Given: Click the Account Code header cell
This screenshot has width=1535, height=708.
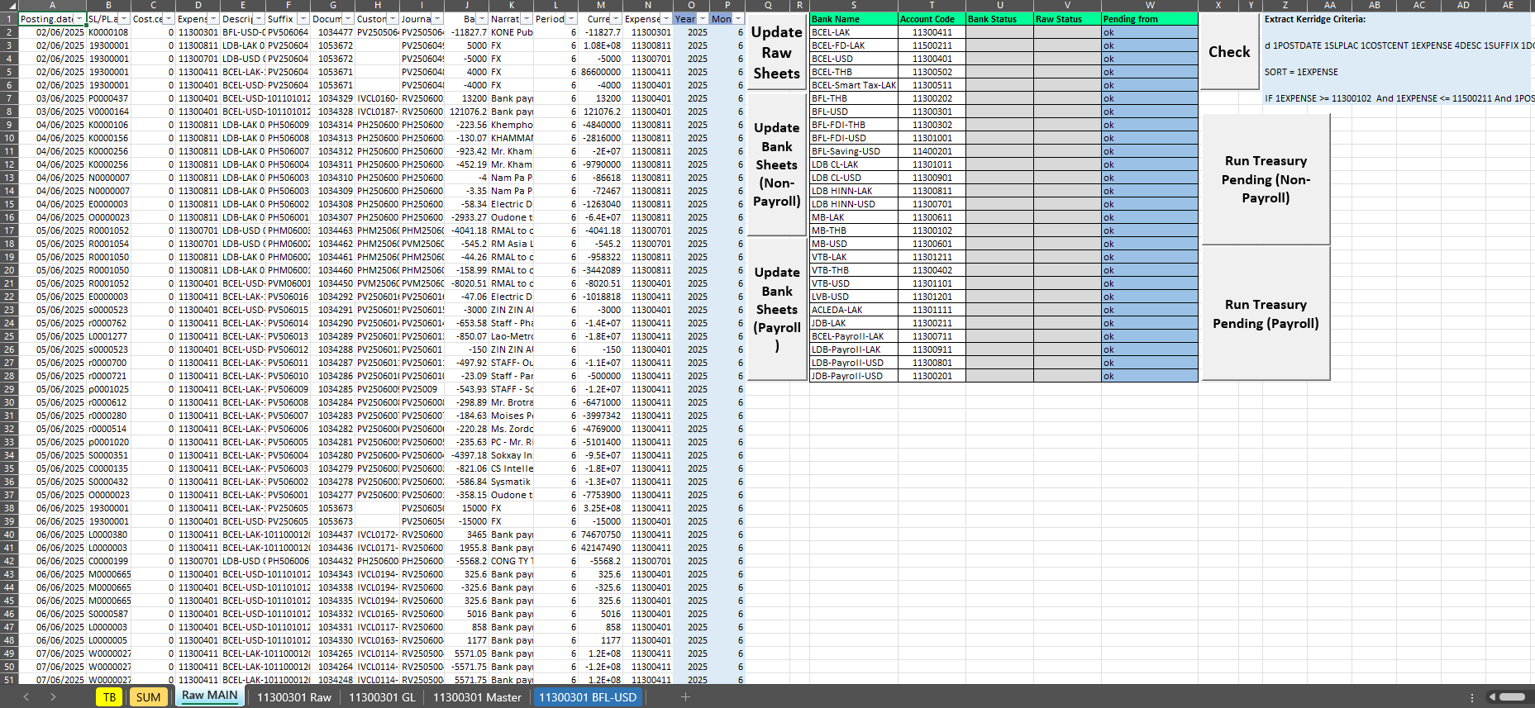Looking at the screenshot, I should pos(932,18).
